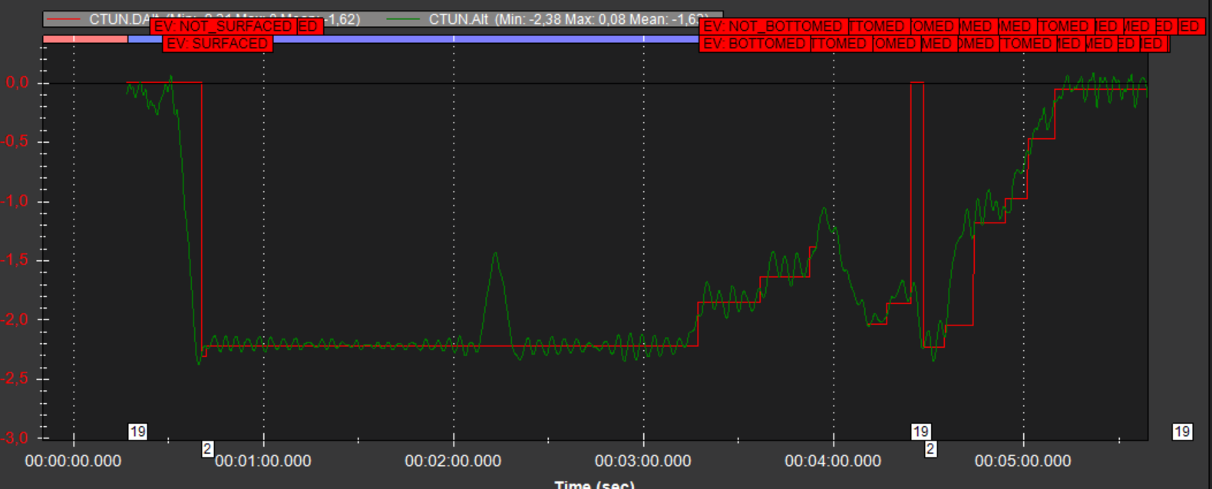Screen dimensions: 1212x489
Task: Click the -0,5 value on Y axis
Action: pyautogui.click(x=15, y=142)
